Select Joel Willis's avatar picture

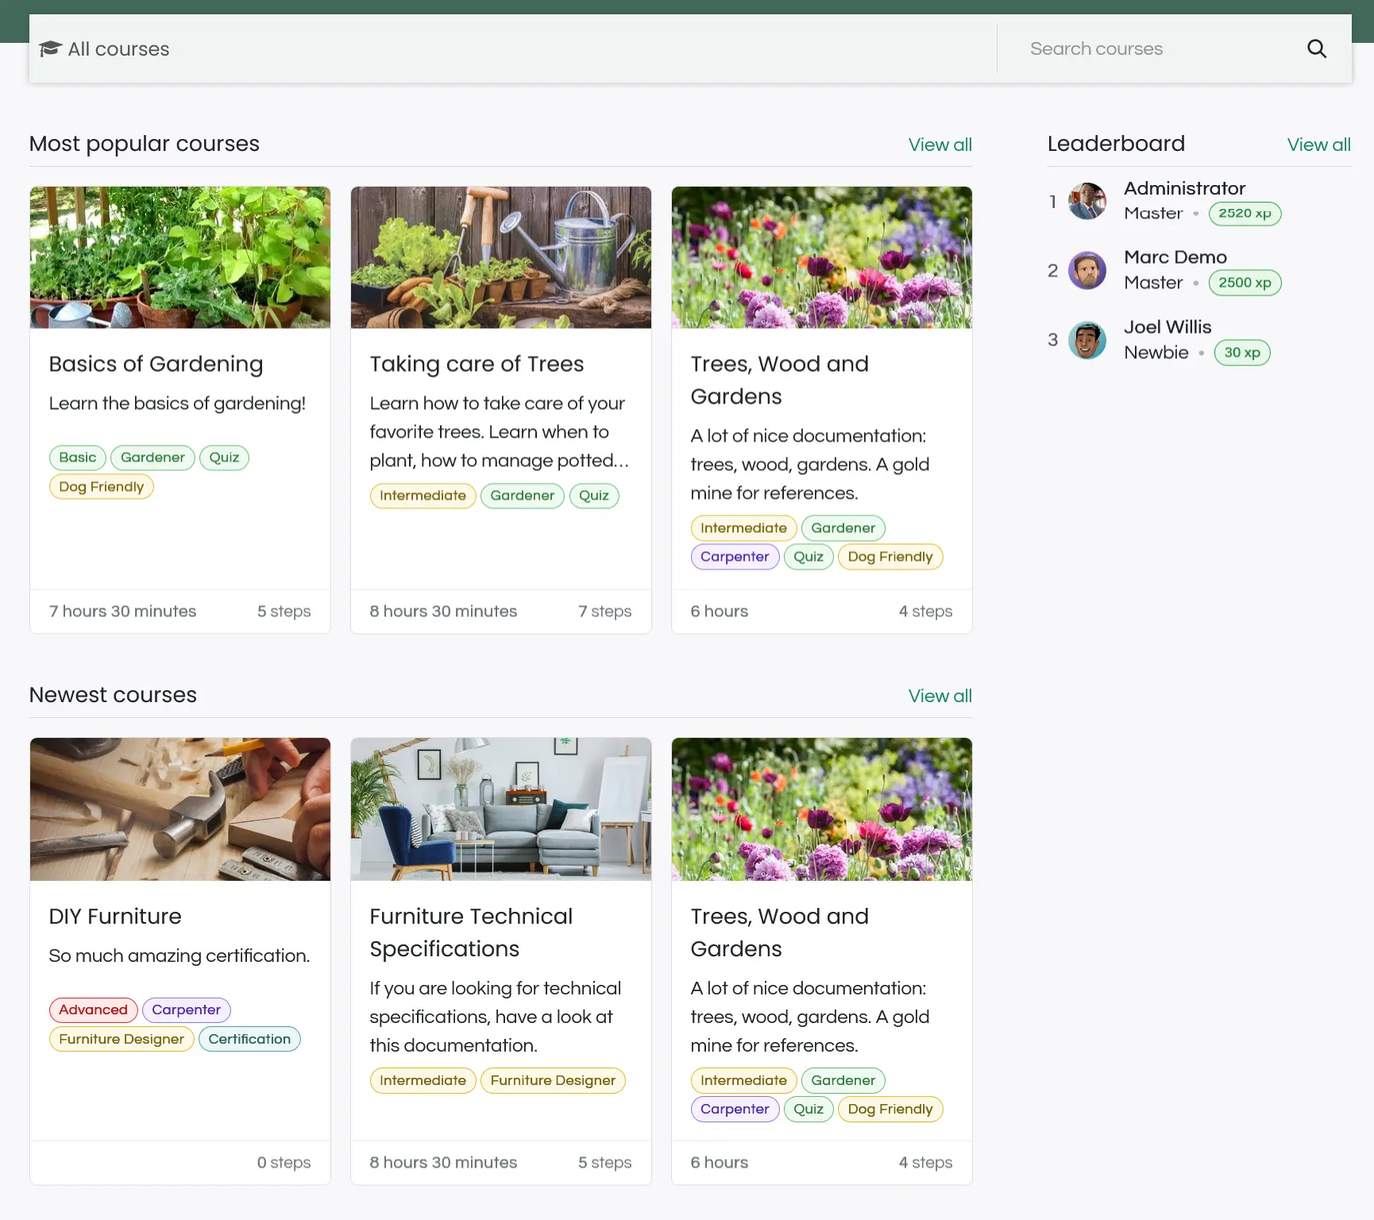pyautogui.click(x=1087, y=341)
